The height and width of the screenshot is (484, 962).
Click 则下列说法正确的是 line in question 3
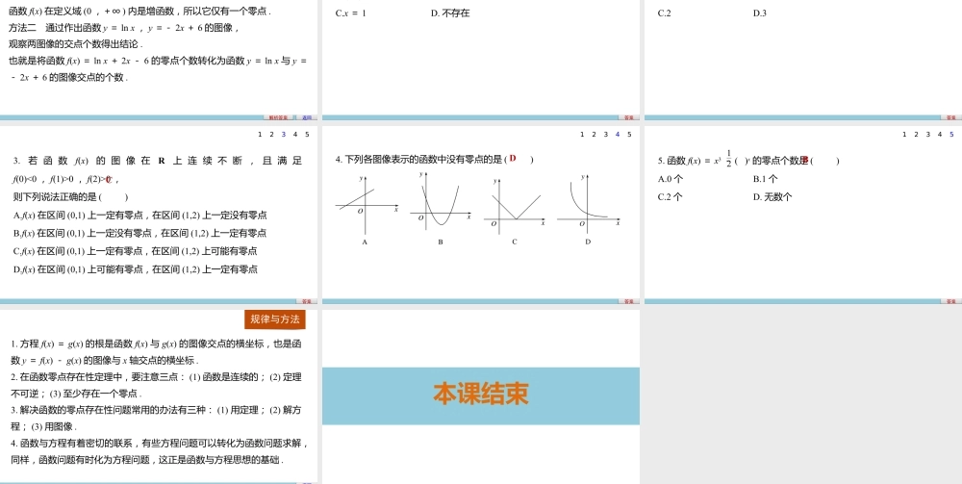tap(70, 197)
